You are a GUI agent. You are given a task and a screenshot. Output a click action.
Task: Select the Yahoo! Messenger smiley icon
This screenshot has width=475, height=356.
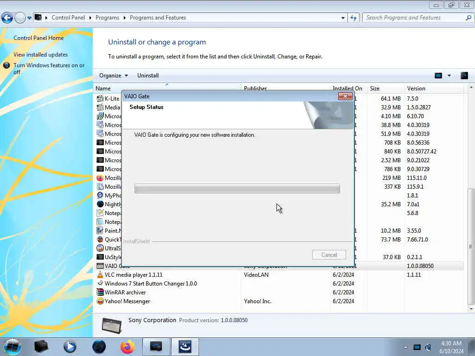[x=100, y=301]
